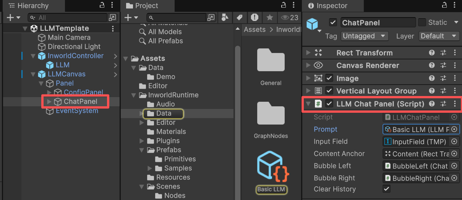Screen dimensions: 462x200
Task: Open InworldController prefab via right arrow
Action: click(115, 56)
